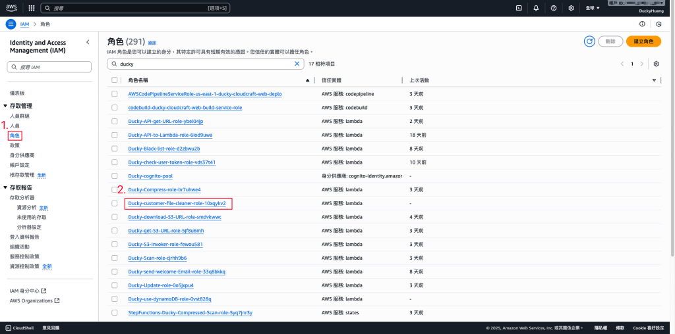
Task: Open the Ducky-API-to-Lambda-role-6iod9uwa link
Action: (x=170, y=135)
